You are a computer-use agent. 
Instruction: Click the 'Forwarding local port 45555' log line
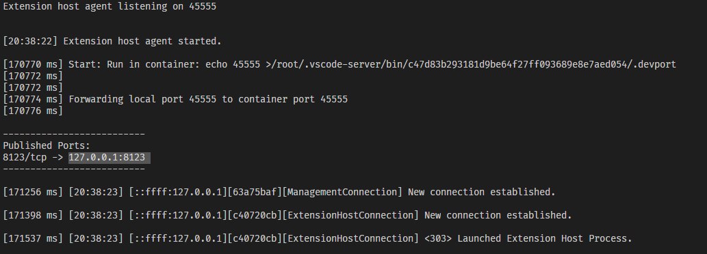pyautogui.click(x=175, y=99)
